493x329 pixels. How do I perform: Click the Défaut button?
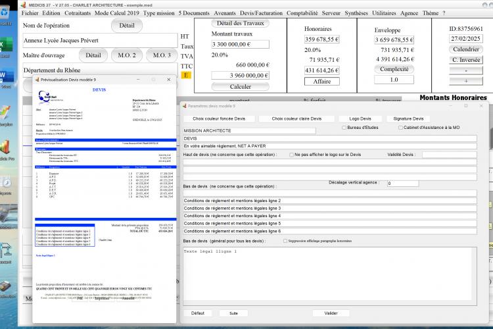197,313
